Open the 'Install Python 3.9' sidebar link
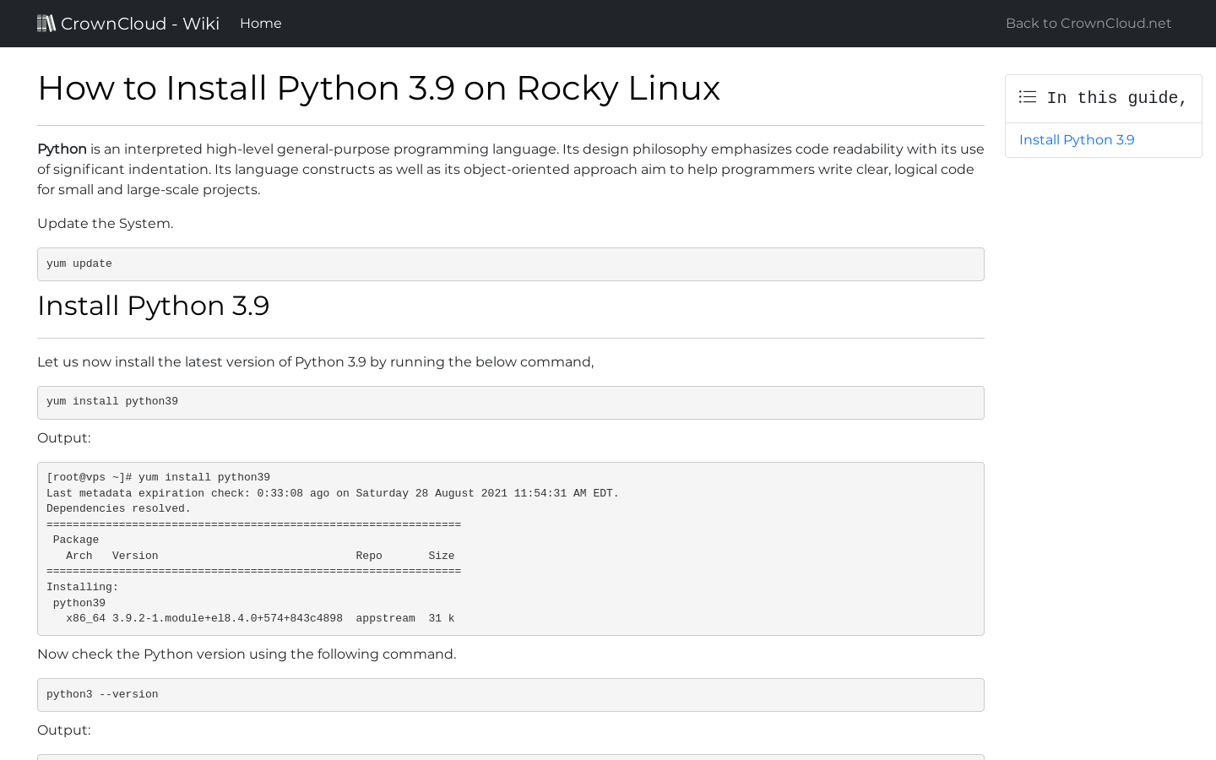 coord(1076,139)
